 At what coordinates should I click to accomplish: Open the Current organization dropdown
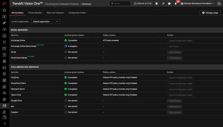tap(45, 22)
